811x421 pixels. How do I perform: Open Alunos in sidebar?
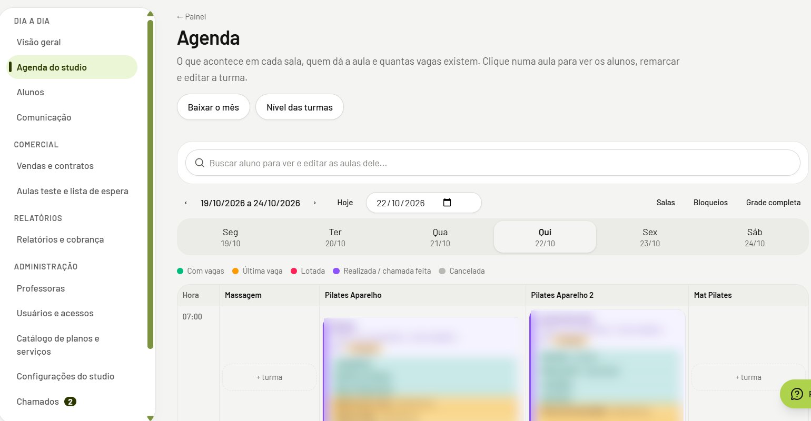tap(72, 92)
